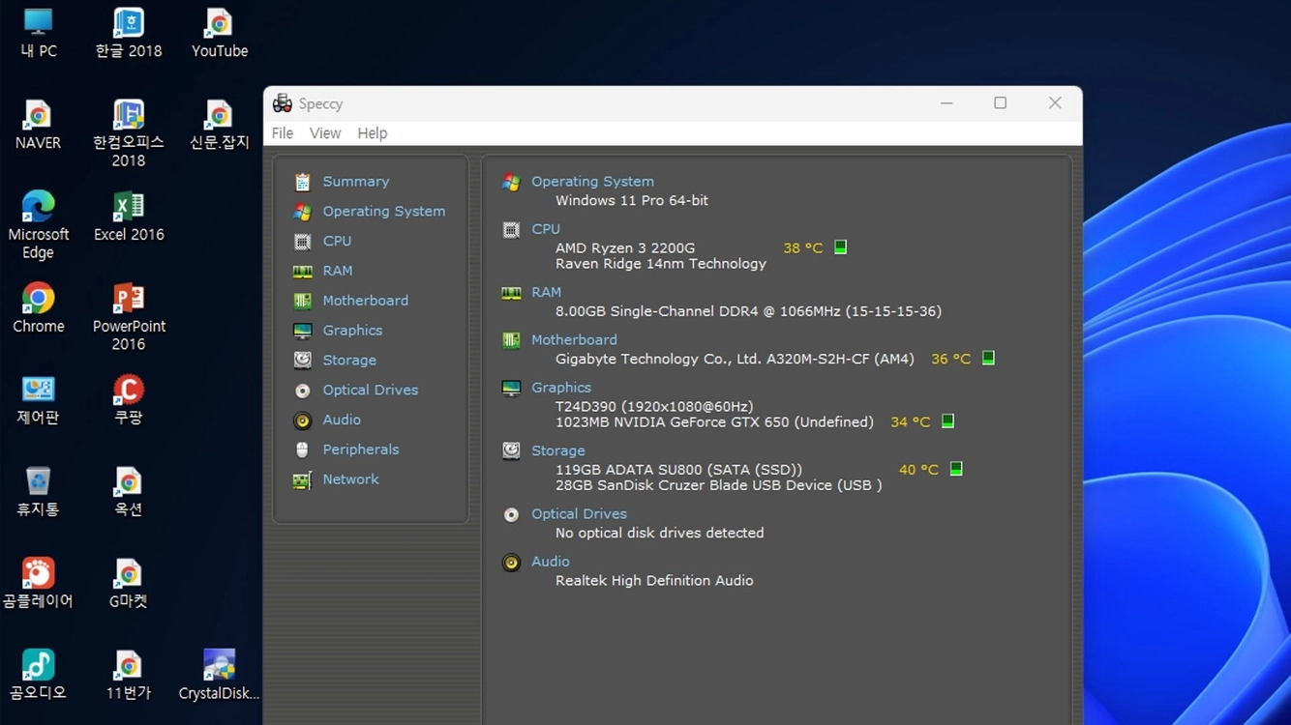Click the NVIDIA GeForce GTX 650 line
The height and width of the screenshot is (725, 1291).
click(714, 422)
